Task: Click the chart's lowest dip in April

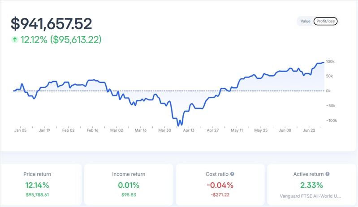Action: (180, 125)
